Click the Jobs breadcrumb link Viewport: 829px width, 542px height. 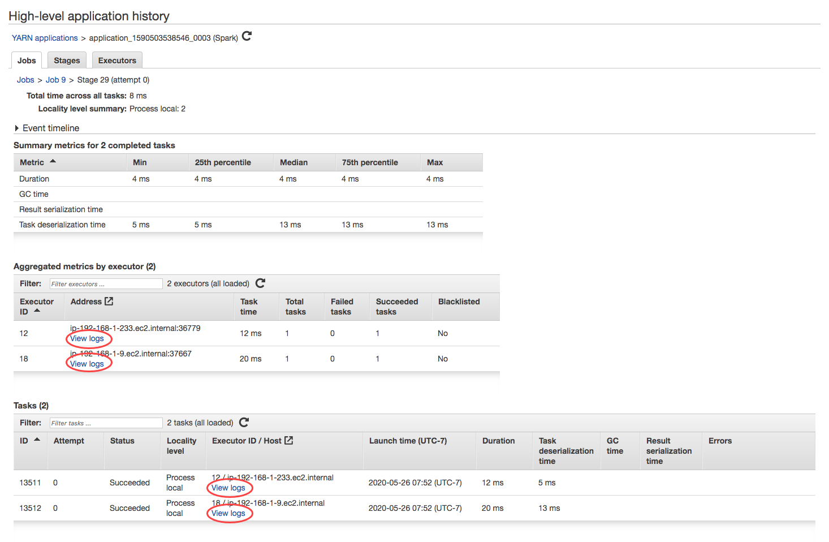click(25, 80)
